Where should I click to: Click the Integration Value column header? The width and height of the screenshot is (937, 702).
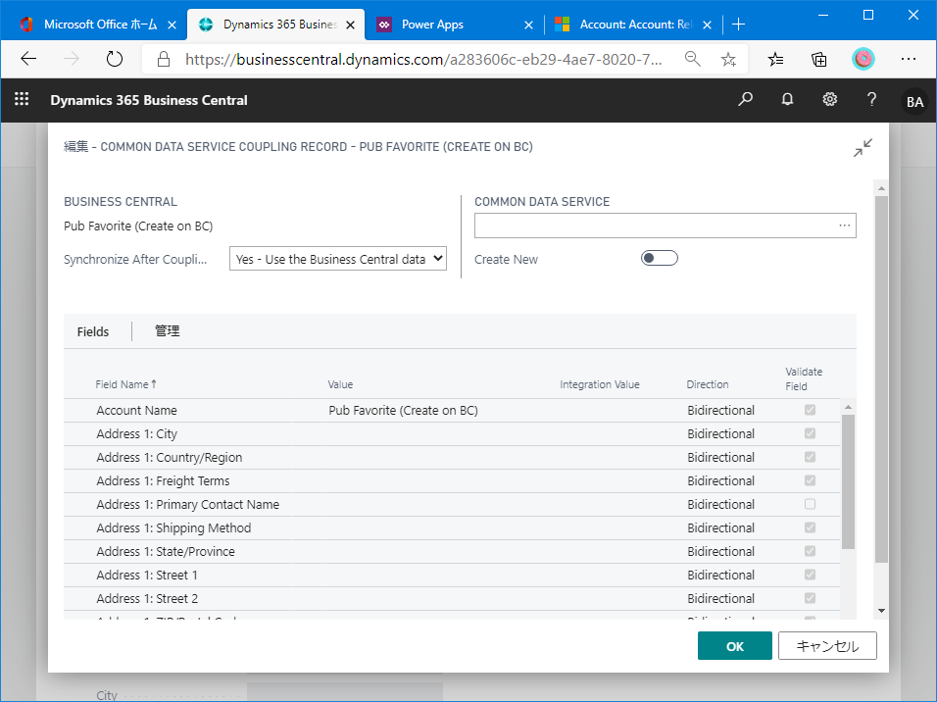pyautogui.click(x=600, y=384)
